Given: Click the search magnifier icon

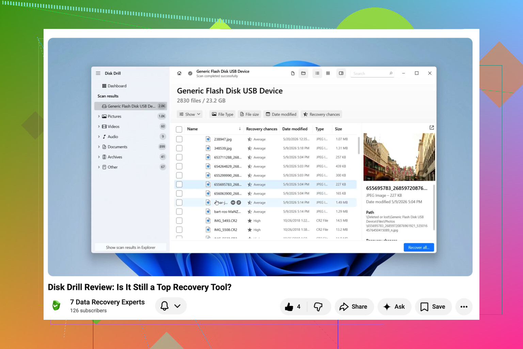Looking at the screenshot, I should [x=391, y=73].
